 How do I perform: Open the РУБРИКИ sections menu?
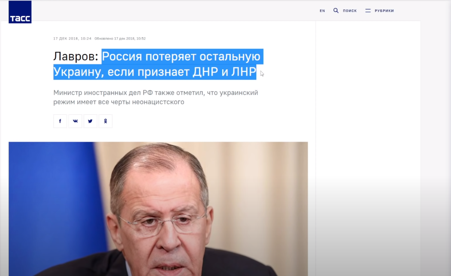pyautogui.click(x=384, y=11)
